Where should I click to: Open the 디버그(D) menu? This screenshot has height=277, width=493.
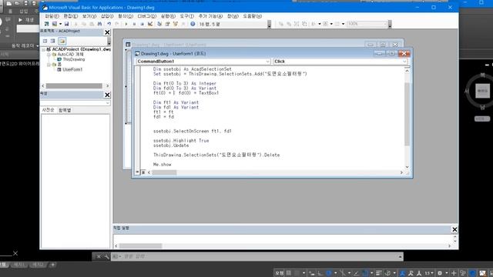(x=147, y=16)
